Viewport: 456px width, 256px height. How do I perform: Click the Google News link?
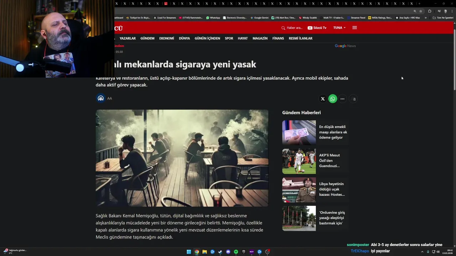click(345, 46)
